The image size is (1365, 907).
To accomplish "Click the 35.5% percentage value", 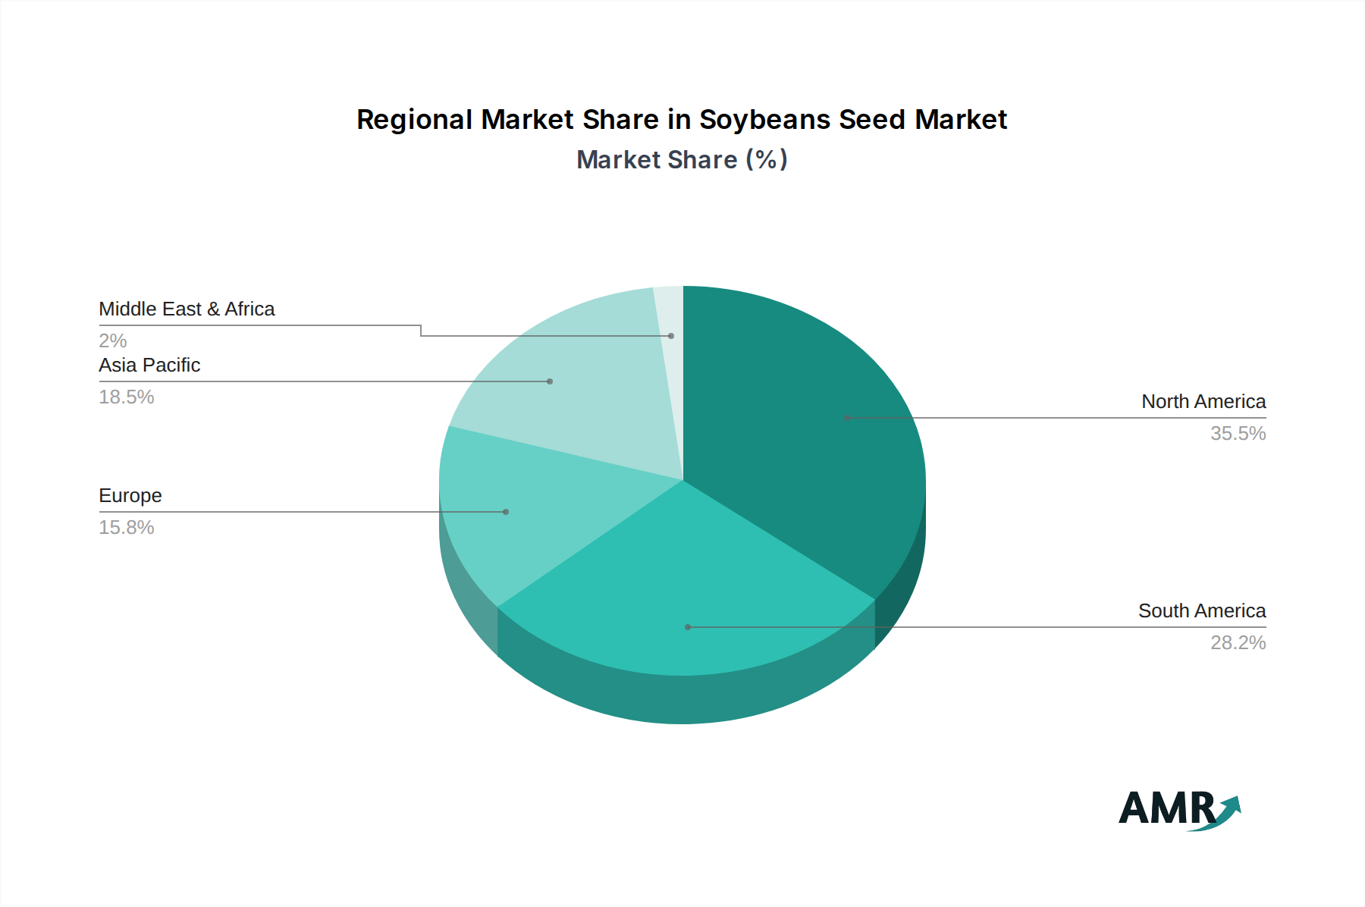I will [x=1239, y=434].
